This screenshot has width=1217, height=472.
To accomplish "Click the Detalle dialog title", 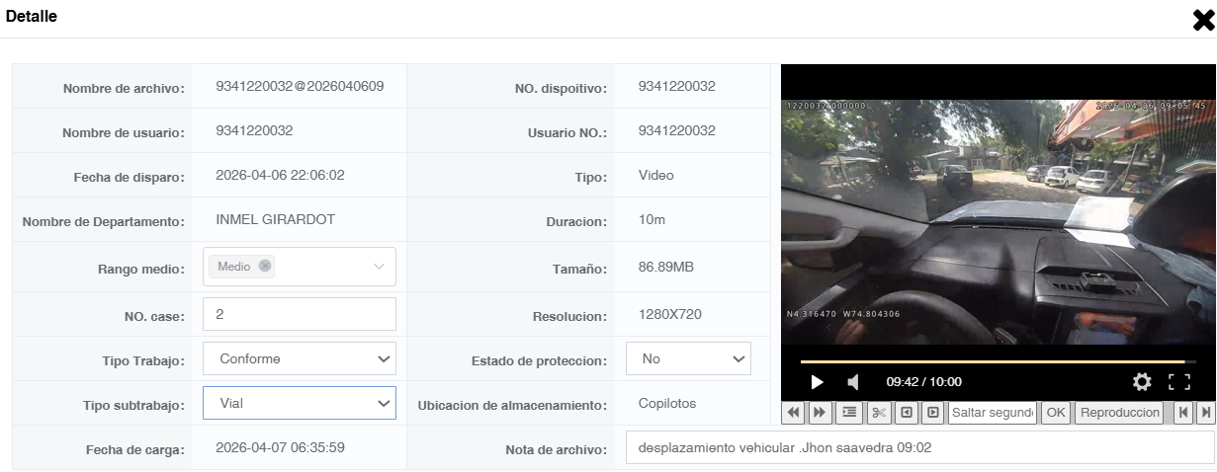I will tap(32, 17).
